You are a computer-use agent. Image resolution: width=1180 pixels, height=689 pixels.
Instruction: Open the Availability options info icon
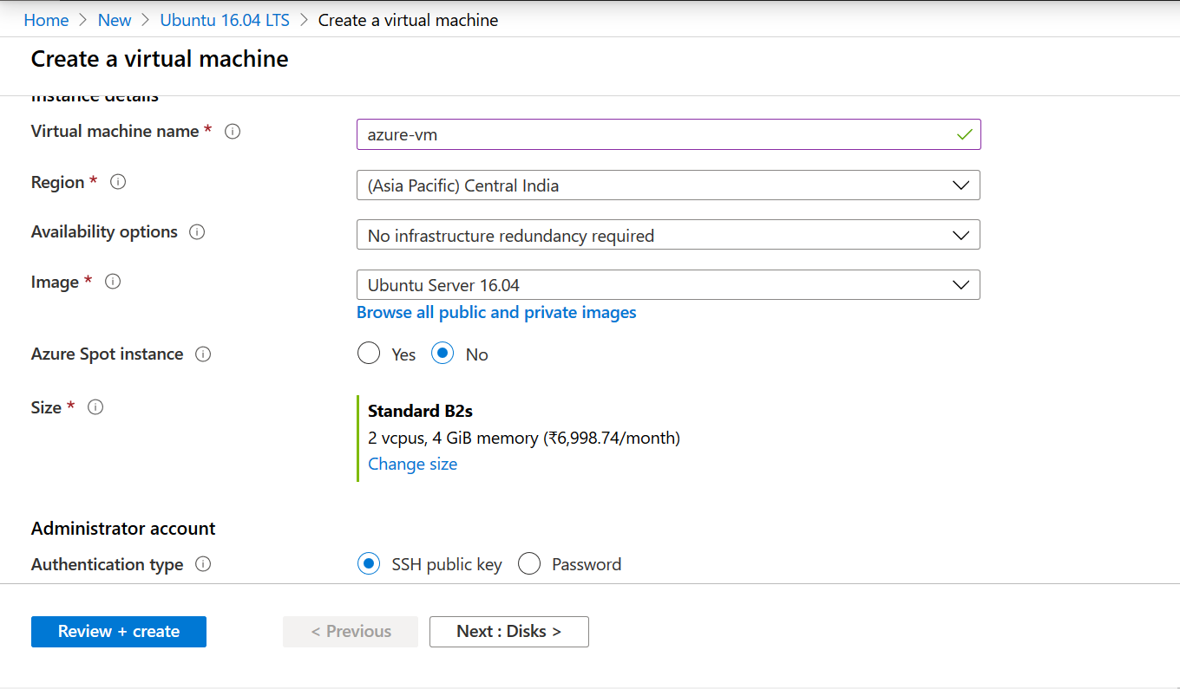(x=197, y=232)
